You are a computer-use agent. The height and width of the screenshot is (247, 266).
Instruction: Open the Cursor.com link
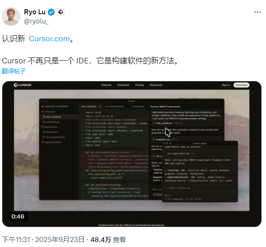click(x=49, y=39)
